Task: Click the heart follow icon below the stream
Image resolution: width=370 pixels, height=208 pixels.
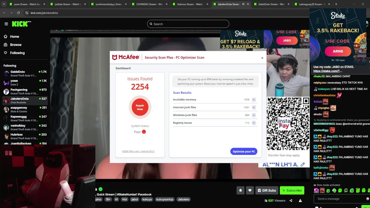Action: point(250,190)
